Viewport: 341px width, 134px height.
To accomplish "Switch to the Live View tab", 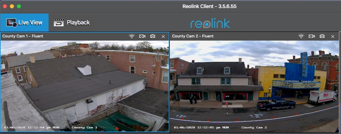I will (24, 23).
